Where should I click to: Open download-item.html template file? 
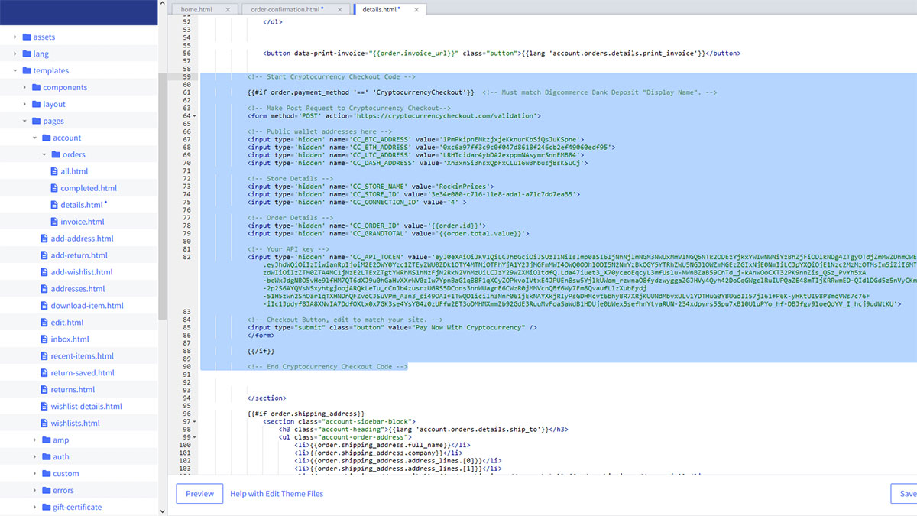87,306
